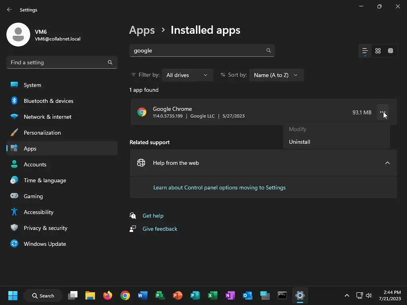Click the Apps breadcrumb link
Viewport: 407px width, 305px height.
[x=142, y=30]
